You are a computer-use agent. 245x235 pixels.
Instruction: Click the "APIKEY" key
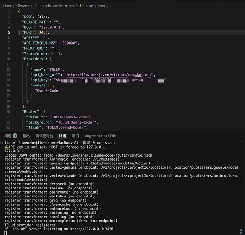pyautogui.click(x=32, y=38)
